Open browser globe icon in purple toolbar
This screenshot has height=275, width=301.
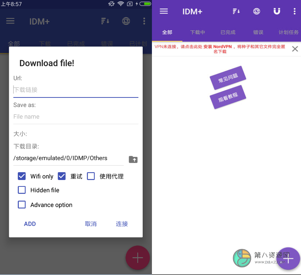[257, 11]
